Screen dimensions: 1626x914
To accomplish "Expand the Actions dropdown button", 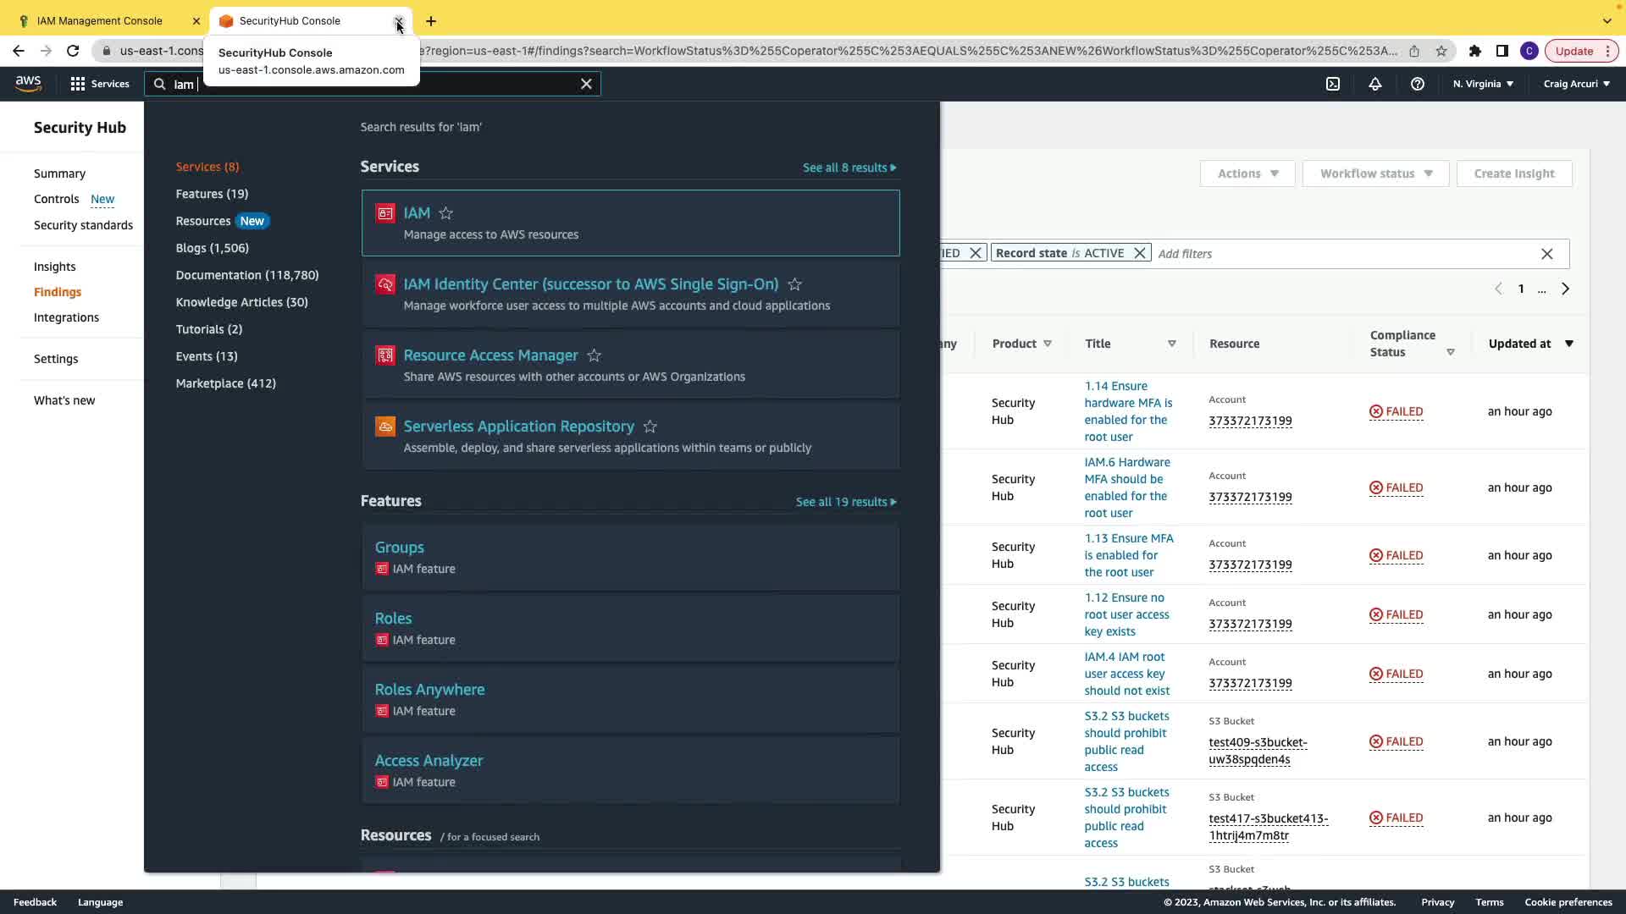I will [1247, 173].
